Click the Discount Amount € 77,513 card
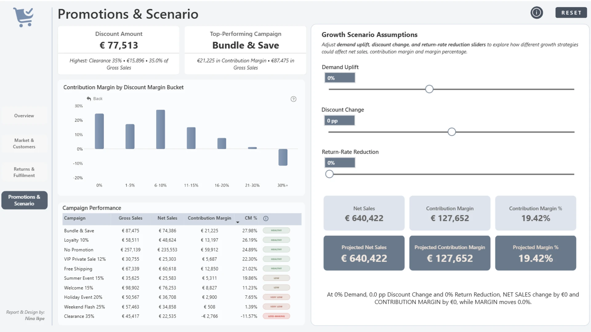 119,50
